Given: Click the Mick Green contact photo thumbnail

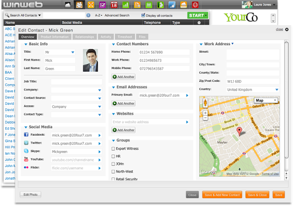Looking at the screenshot, I should tap(90, 60).
